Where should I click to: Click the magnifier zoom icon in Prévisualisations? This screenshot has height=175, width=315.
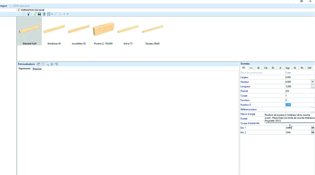point(47,64)
